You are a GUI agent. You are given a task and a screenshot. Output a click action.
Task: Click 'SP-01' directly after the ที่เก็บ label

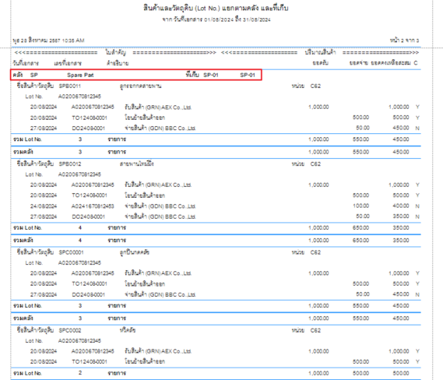(211, 76)
